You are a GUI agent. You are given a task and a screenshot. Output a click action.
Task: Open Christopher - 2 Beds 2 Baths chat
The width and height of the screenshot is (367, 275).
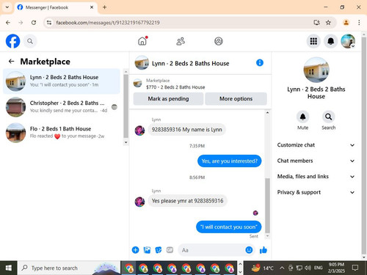(62, 107)
